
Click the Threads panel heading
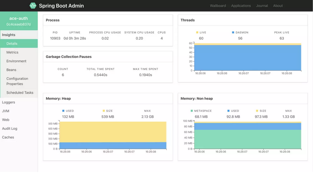[188, 20]
